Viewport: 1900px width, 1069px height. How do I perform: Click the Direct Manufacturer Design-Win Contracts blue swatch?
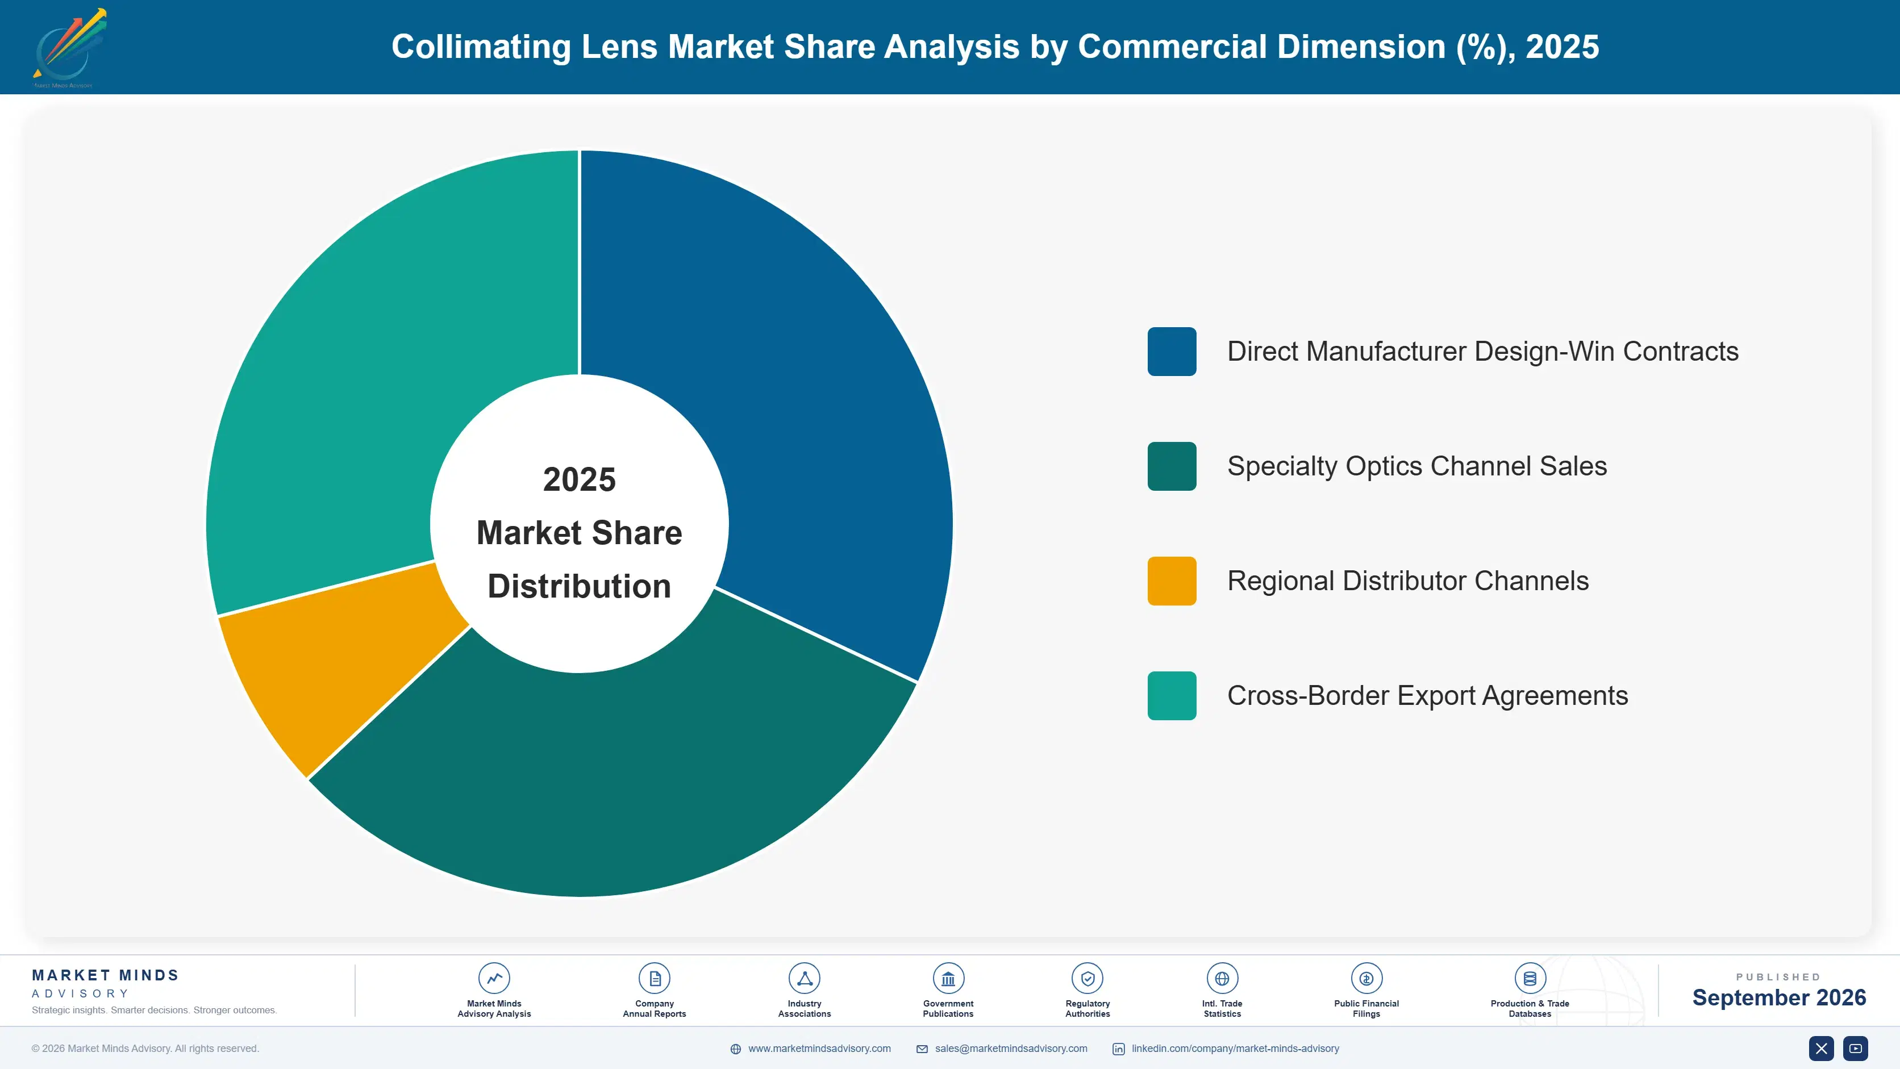point(1171,352)
